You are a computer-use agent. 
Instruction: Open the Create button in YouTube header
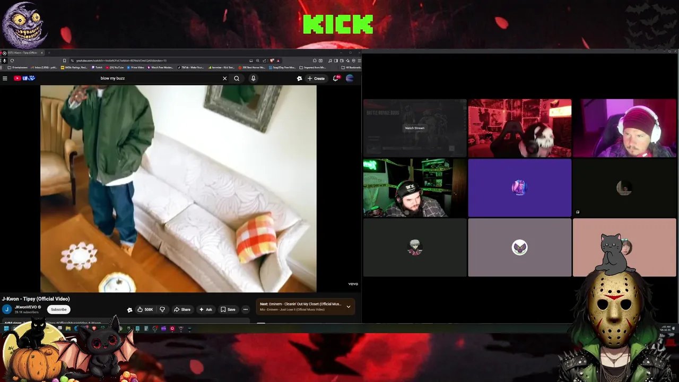pos(316,79)
